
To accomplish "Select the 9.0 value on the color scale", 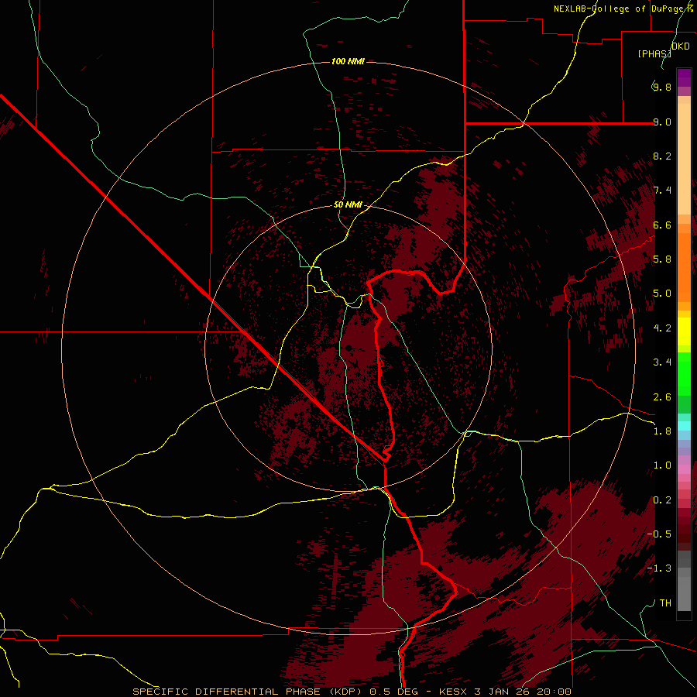I will [662, 122].
